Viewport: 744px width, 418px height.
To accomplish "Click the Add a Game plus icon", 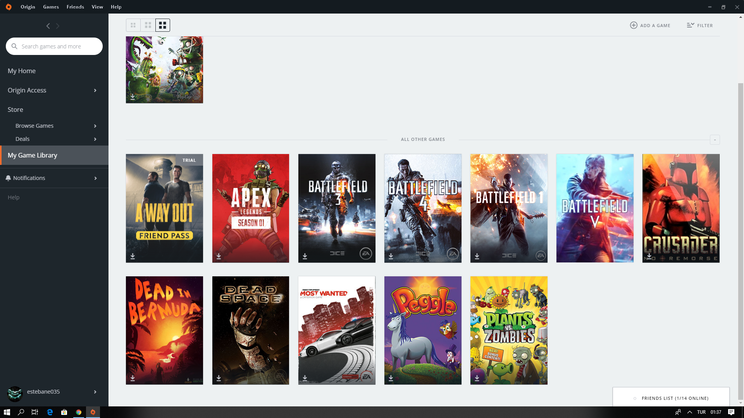I will [634, 25].
